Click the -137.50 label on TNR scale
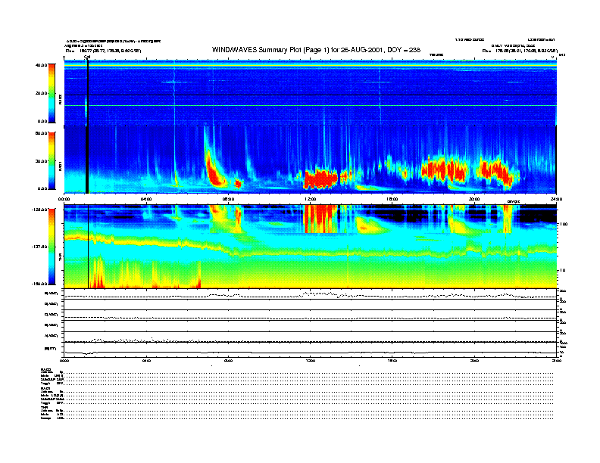The width and height of the screenshot is (600, 463). 39,247
